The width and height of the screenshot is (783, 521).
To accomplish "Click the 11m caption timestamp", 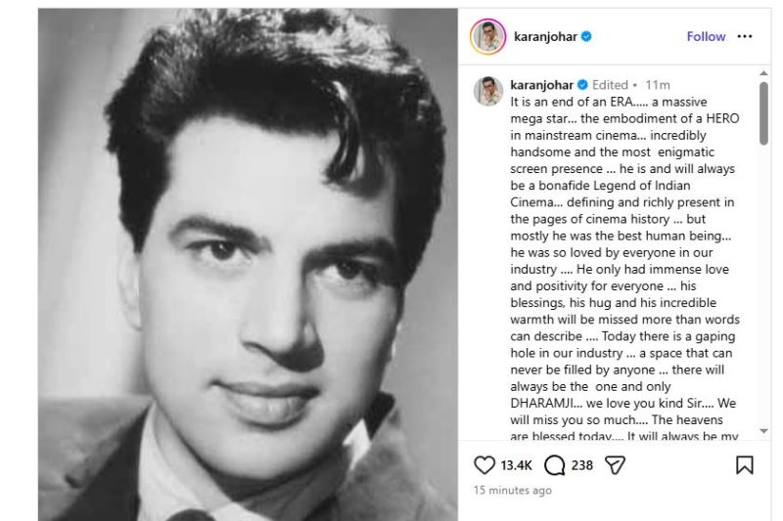I will [657, 85].
